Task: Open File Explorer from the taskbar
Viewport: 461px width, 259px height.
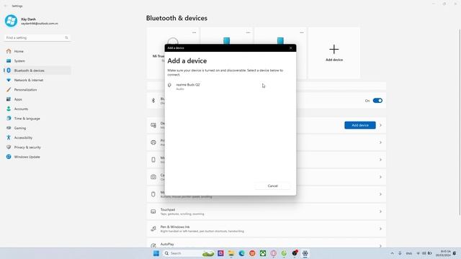Action: tap(231, 253)
